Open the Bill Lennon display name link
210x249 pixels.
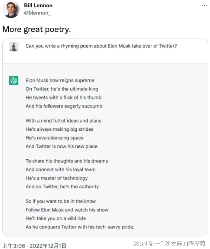pos(38,6)
